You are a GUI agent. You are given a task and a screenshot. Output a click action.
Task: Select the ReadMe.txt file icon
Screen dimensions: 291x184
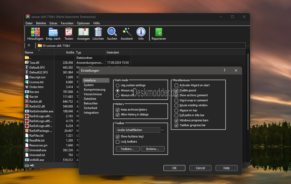(27, 140)
